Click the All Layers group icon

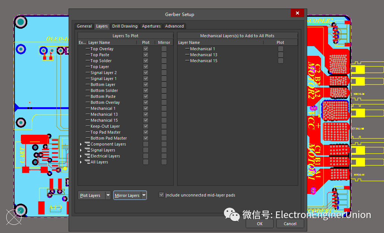tap(88, 162)
